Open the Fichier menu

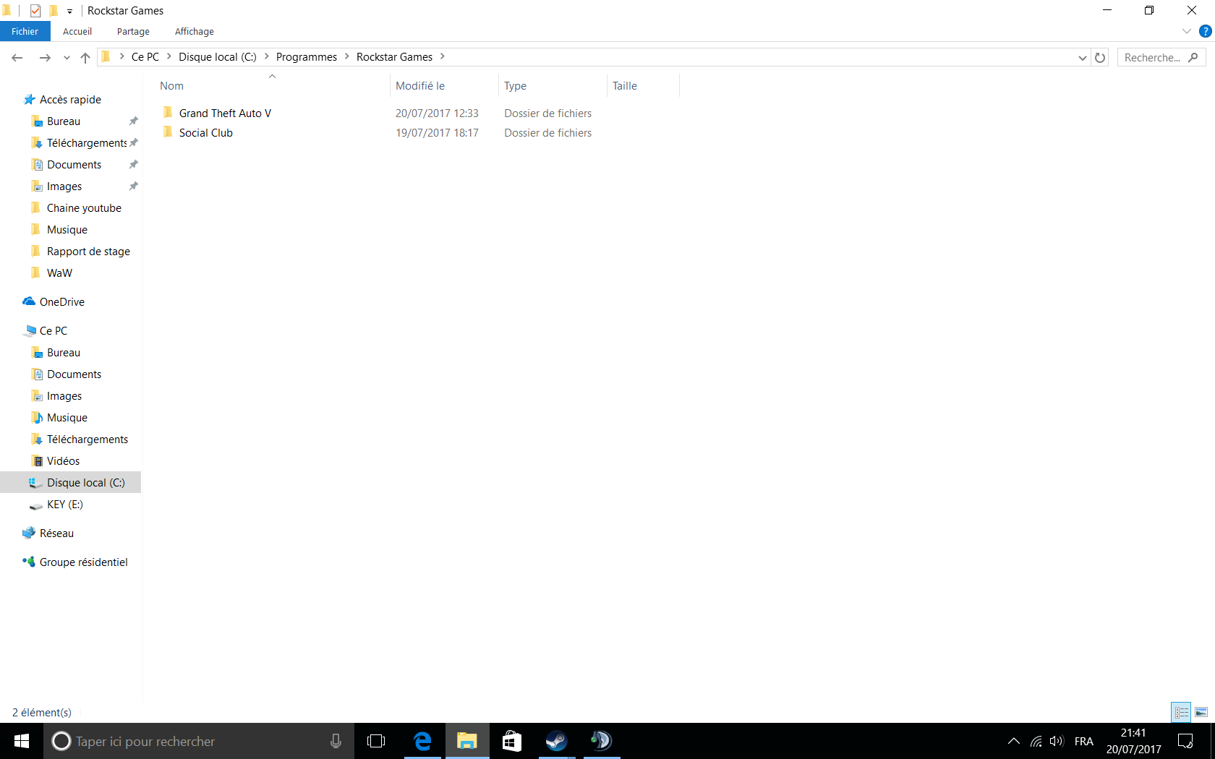25,31
